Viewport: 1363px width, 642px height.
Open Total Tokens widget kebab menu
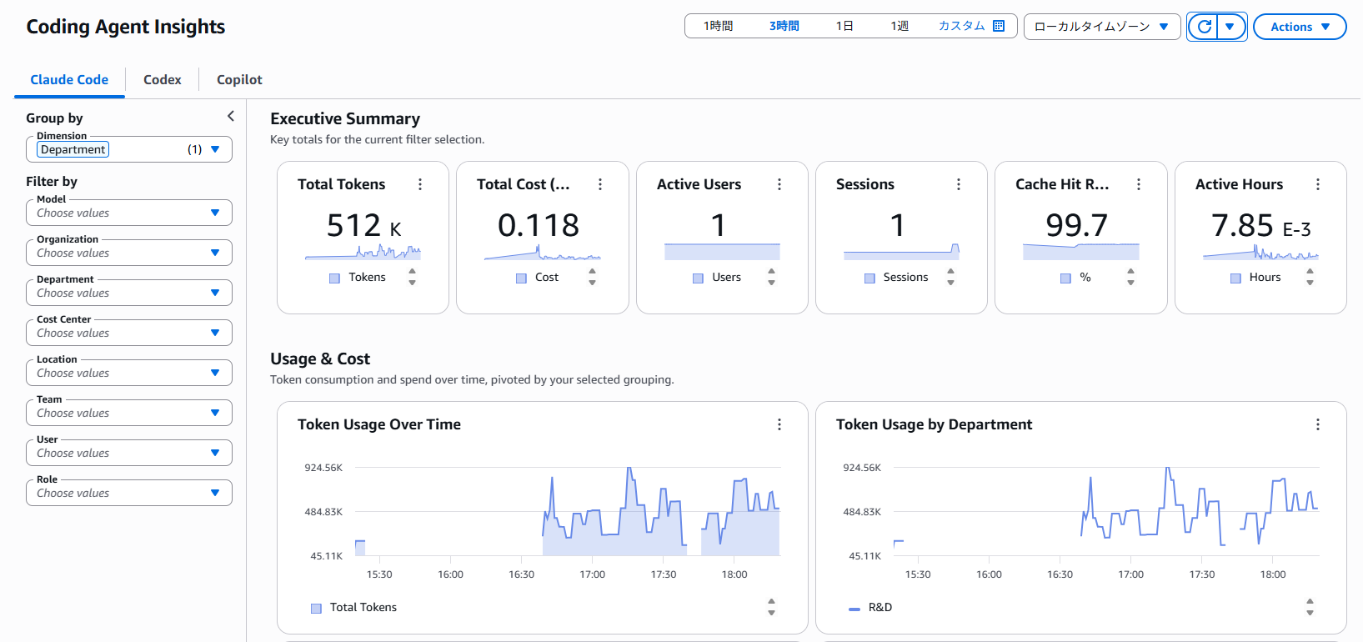(420, 184)
